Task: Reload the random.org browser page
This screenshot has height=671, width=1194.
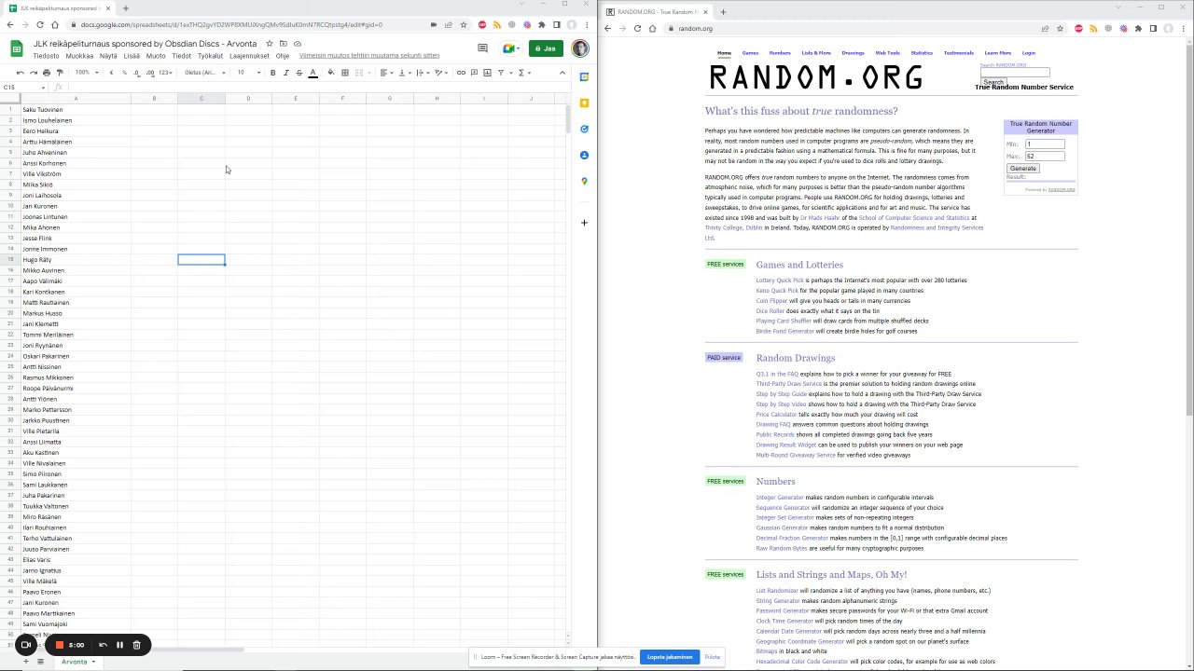Action: (x=638, y=29)
